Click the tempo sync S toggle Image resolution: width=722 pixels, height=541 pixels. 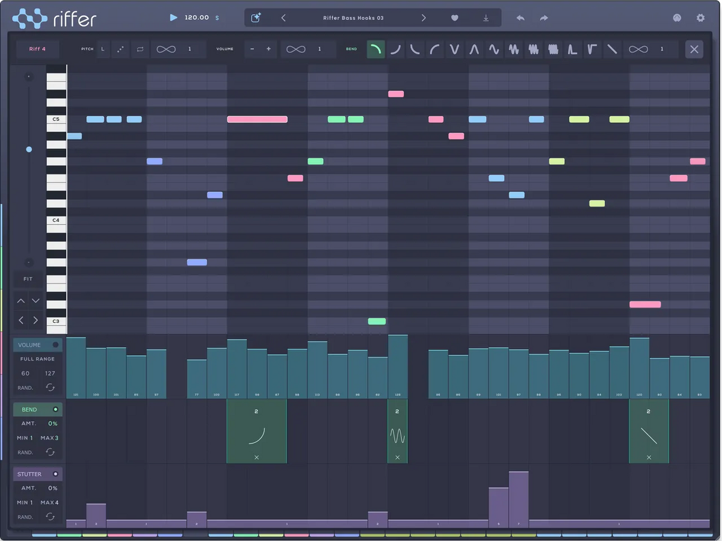click(217, 18)
